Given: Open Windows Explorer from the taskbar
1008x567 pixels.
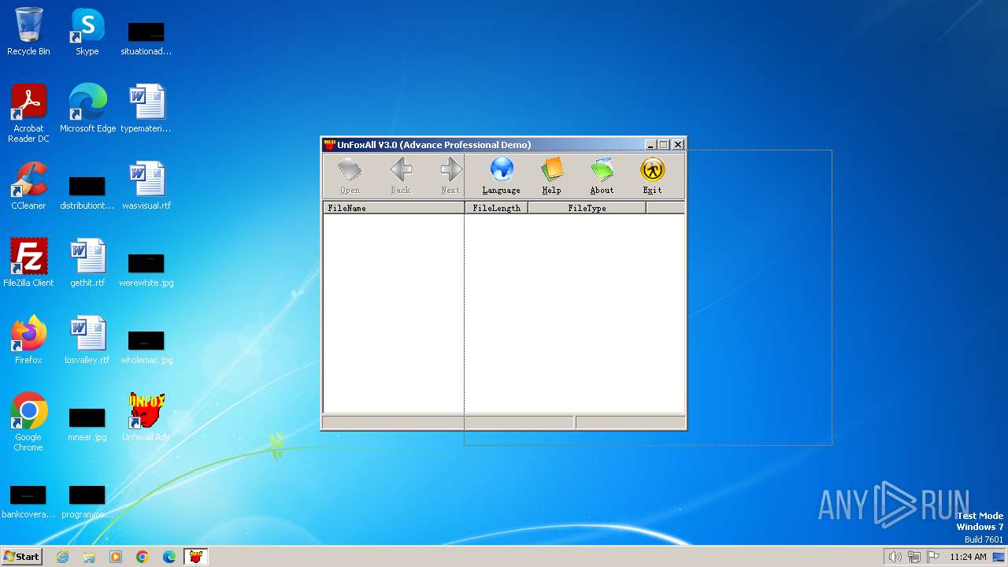Looking at the screenshot, I should (x=89, y=557).
